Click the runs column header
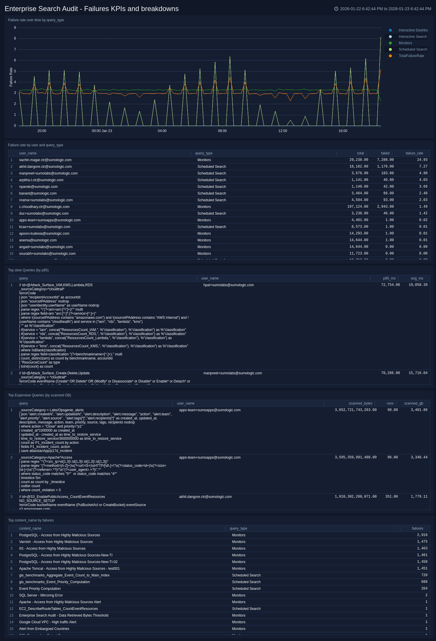The width and height of the screenshot is (436, 641). coord(390,403)
